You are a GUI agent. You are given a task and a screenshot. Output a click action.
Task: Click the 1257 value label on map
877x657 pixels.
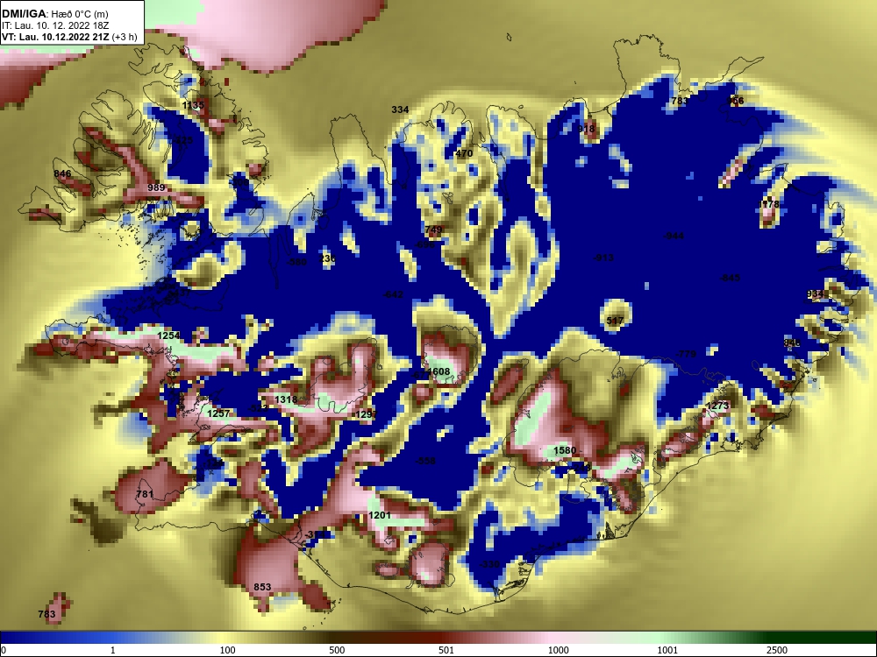(218, 413)
